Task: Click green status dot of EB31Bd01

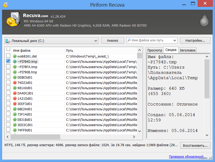Action: (x=15, y=120)
